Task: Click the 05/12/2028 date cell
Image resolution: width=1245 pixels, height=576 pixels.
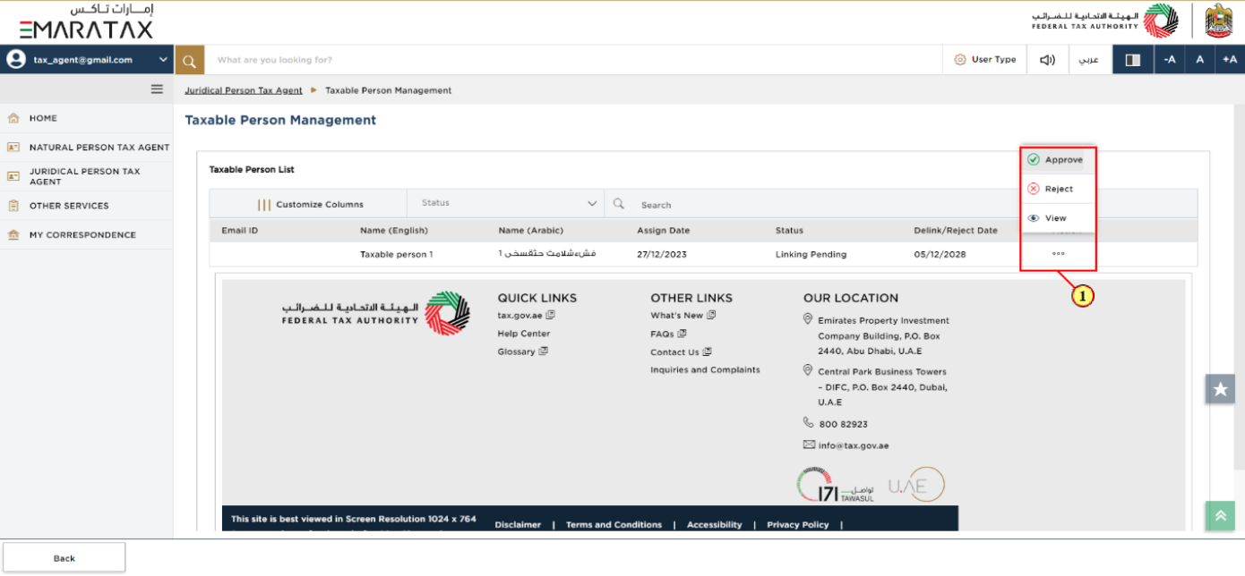Action: [940, 254]
